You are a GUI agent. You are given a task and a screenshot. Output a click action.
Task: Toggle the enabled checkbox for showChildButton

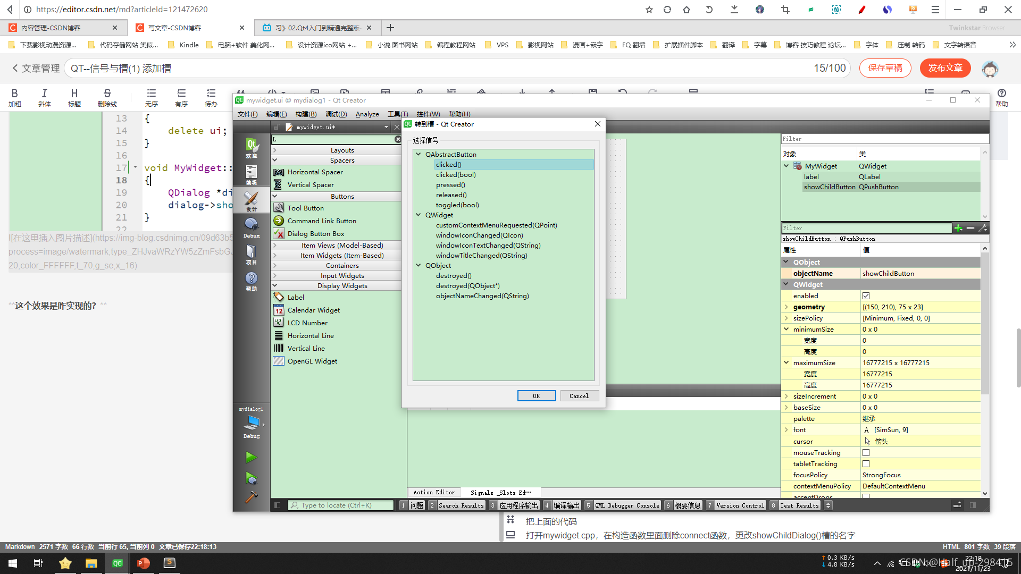(x=867, y=295)
